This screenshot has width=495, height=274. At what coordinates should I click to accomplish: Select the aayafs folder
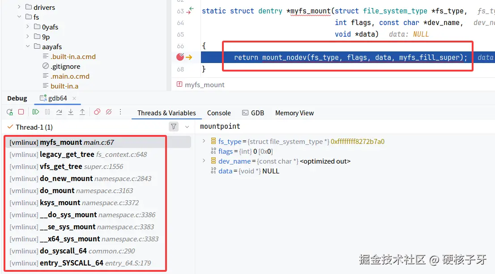click(x=52, y=46)
